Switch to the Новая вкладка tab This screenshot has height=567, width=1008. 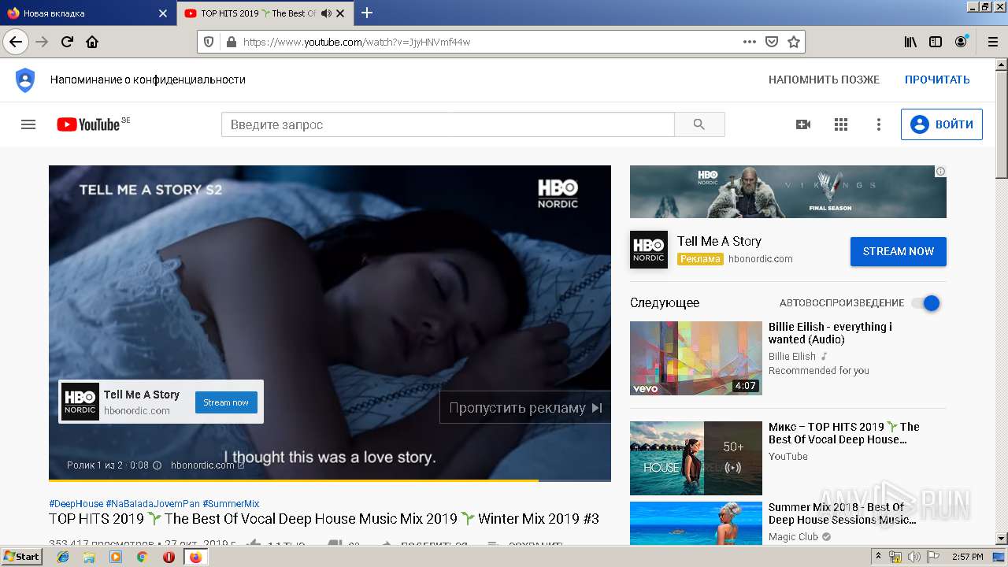tap(87, 13)
